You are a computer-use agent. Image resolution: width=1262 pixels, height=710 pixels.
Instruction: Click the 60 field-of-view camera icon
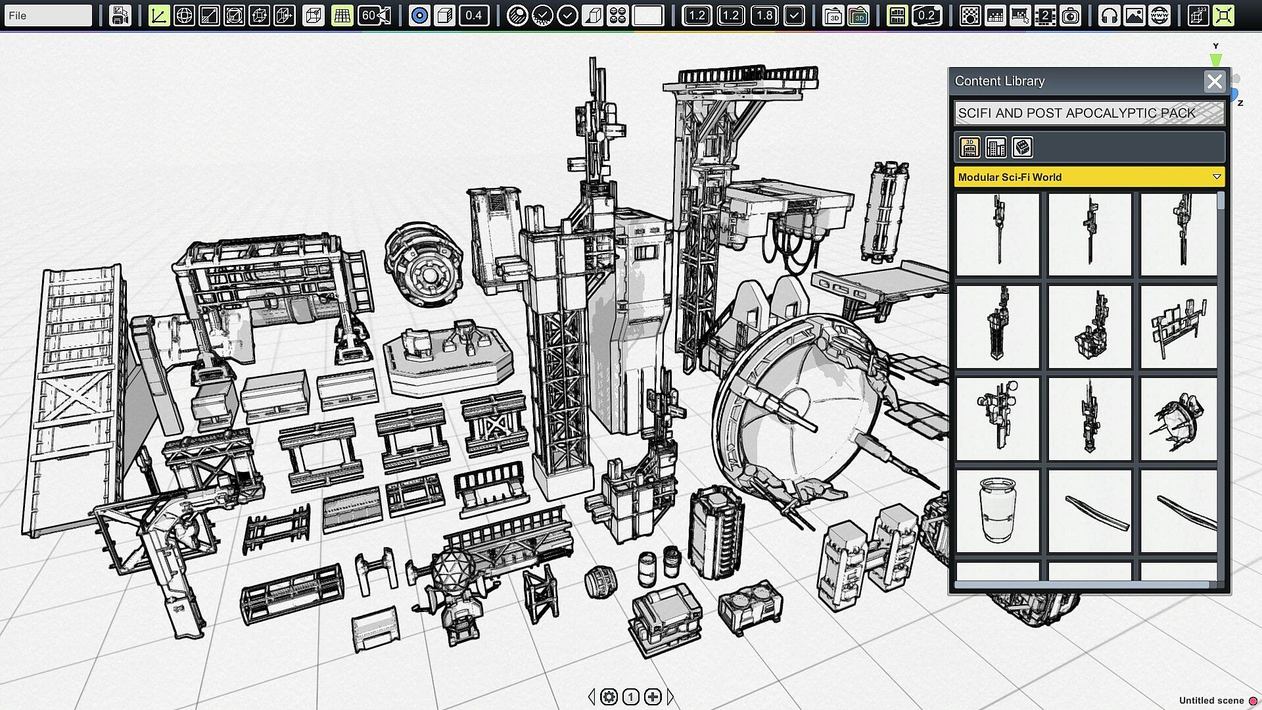(x=375, y=15)
